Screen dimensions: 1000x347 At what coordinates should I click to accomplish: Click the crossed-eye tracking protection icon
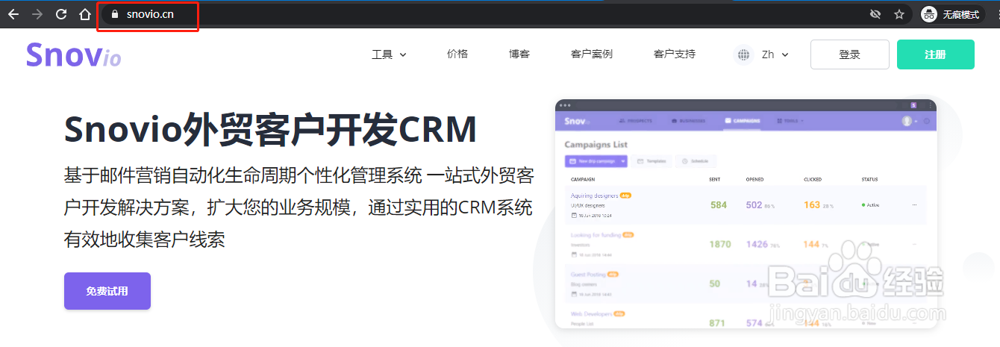875,14
